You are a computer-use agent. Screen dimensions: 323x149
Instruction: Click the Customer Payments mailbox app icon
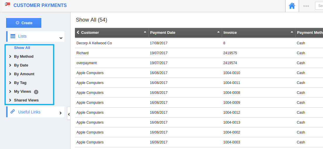click(x=7, y=5)
